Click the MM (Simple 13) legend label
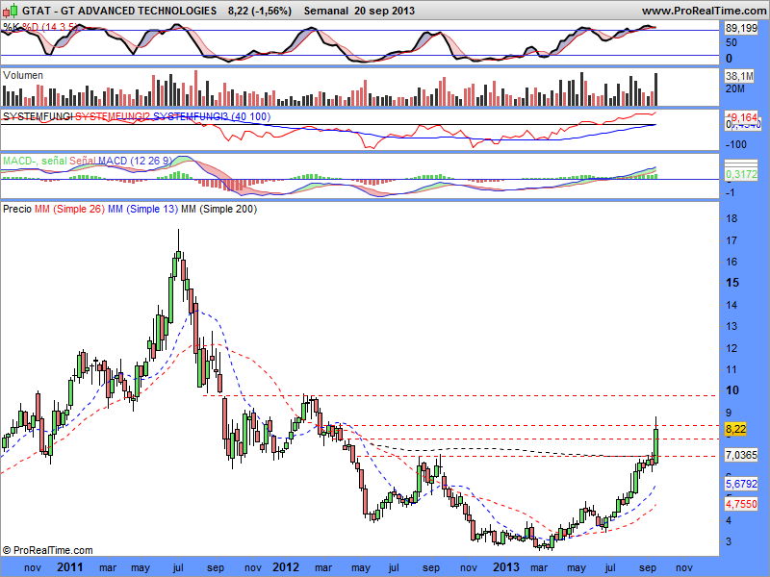 point(142,209)
